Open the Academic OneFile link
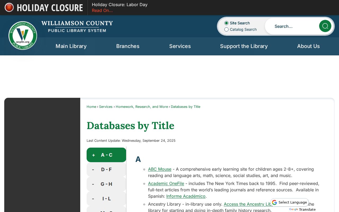 tap(166, 183)
